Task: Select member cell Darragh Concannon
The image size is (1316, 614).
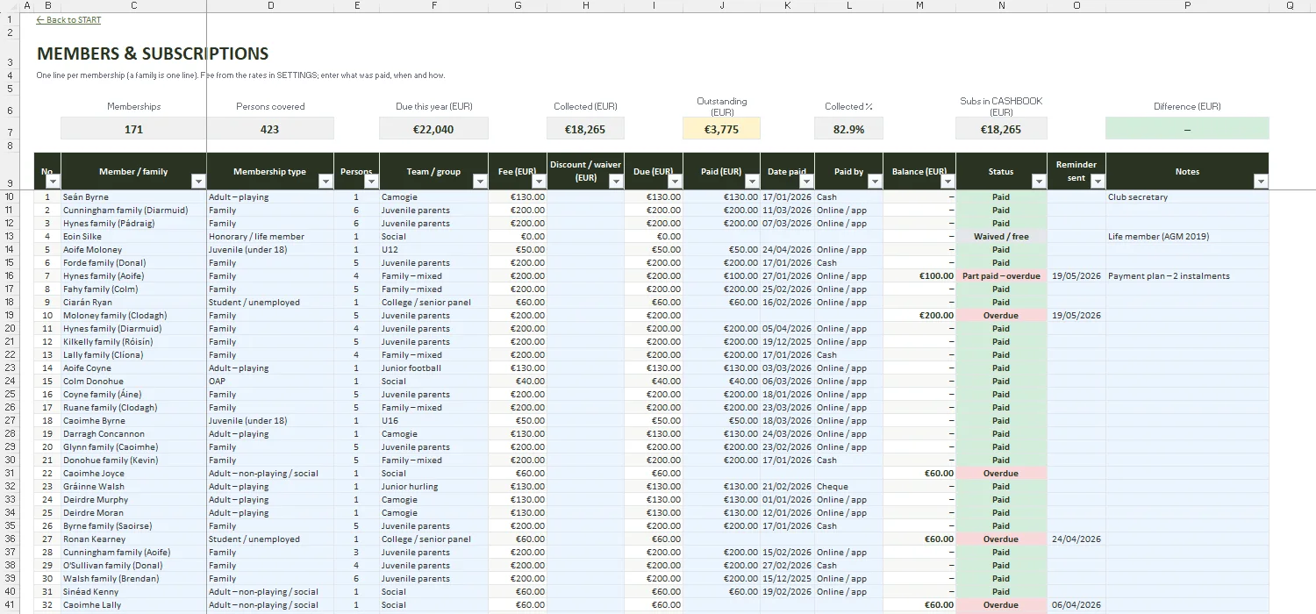Action: pos(133,434)
